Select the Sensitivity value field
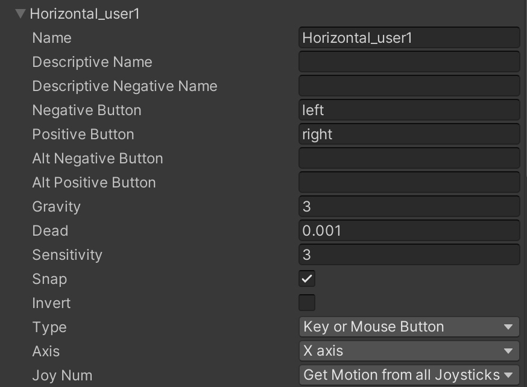 click(409, 254)
